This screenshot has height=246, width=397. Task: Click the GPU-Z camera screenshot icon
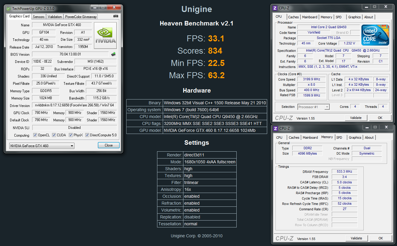tap(116, 16)
